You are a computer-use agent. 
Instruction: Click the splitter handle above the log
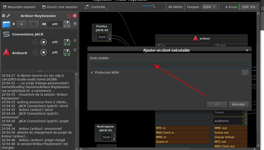[x=40, y=71]
